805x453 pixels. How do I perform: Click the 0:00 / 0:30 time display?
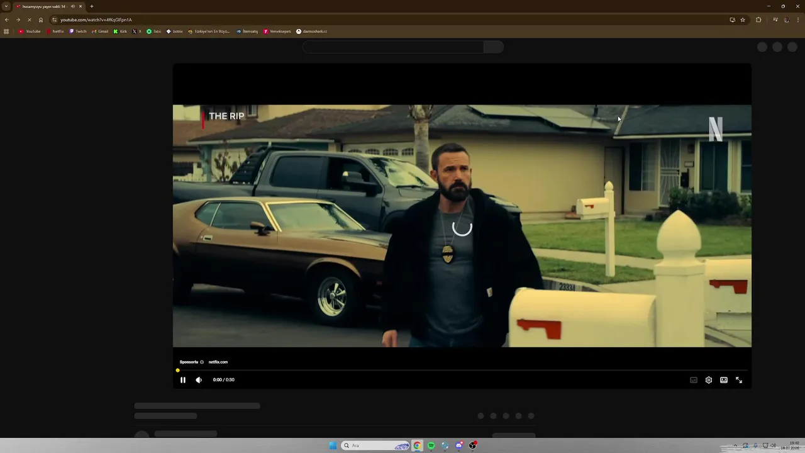[223, 380]
